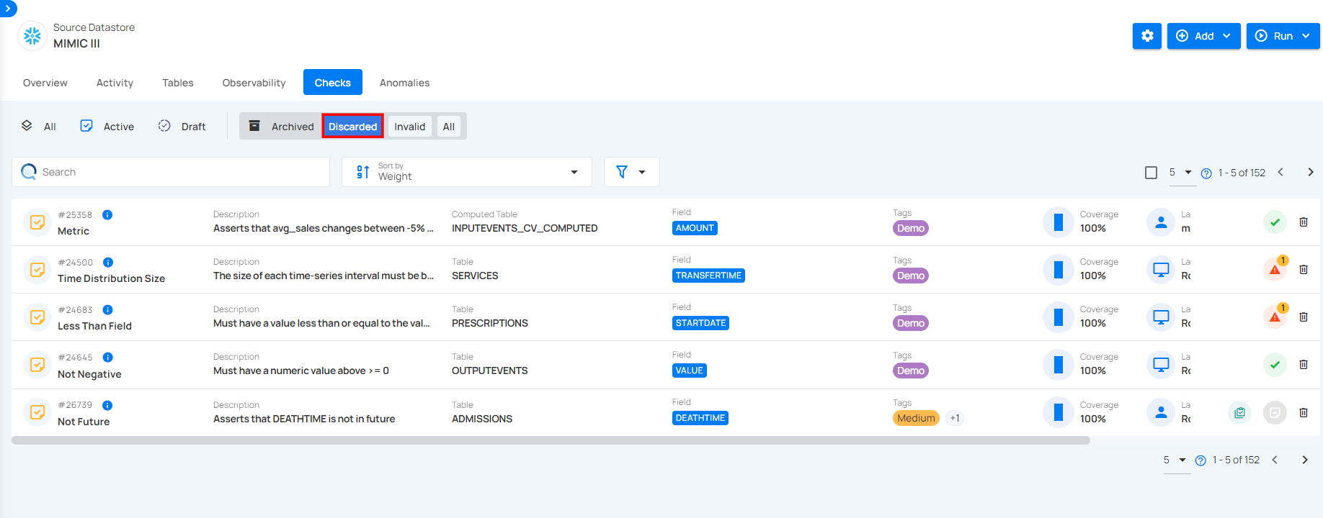1323x518 pixels.
Task: Go to next page at bottom
Action: [x=1305, y=460]
